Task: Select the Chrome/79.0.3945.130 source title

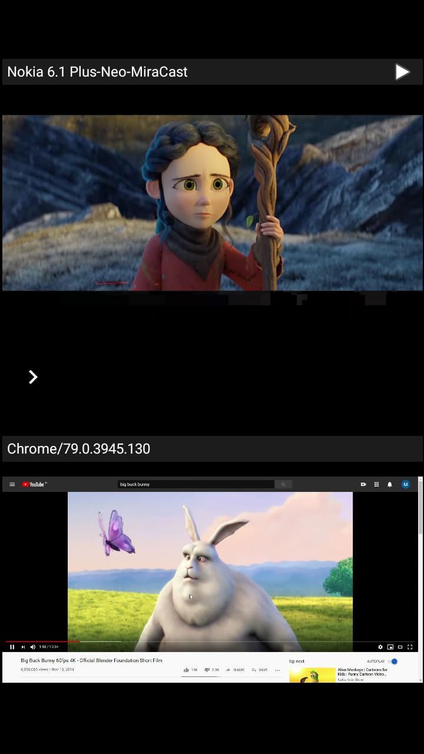Action: pos(78,449)
